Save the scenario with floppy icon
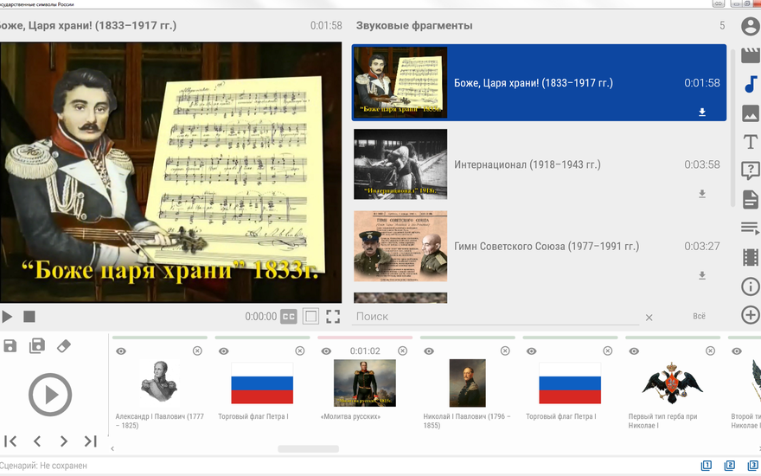This screenshot has height=476, width=761. click(x=10, y=346)
